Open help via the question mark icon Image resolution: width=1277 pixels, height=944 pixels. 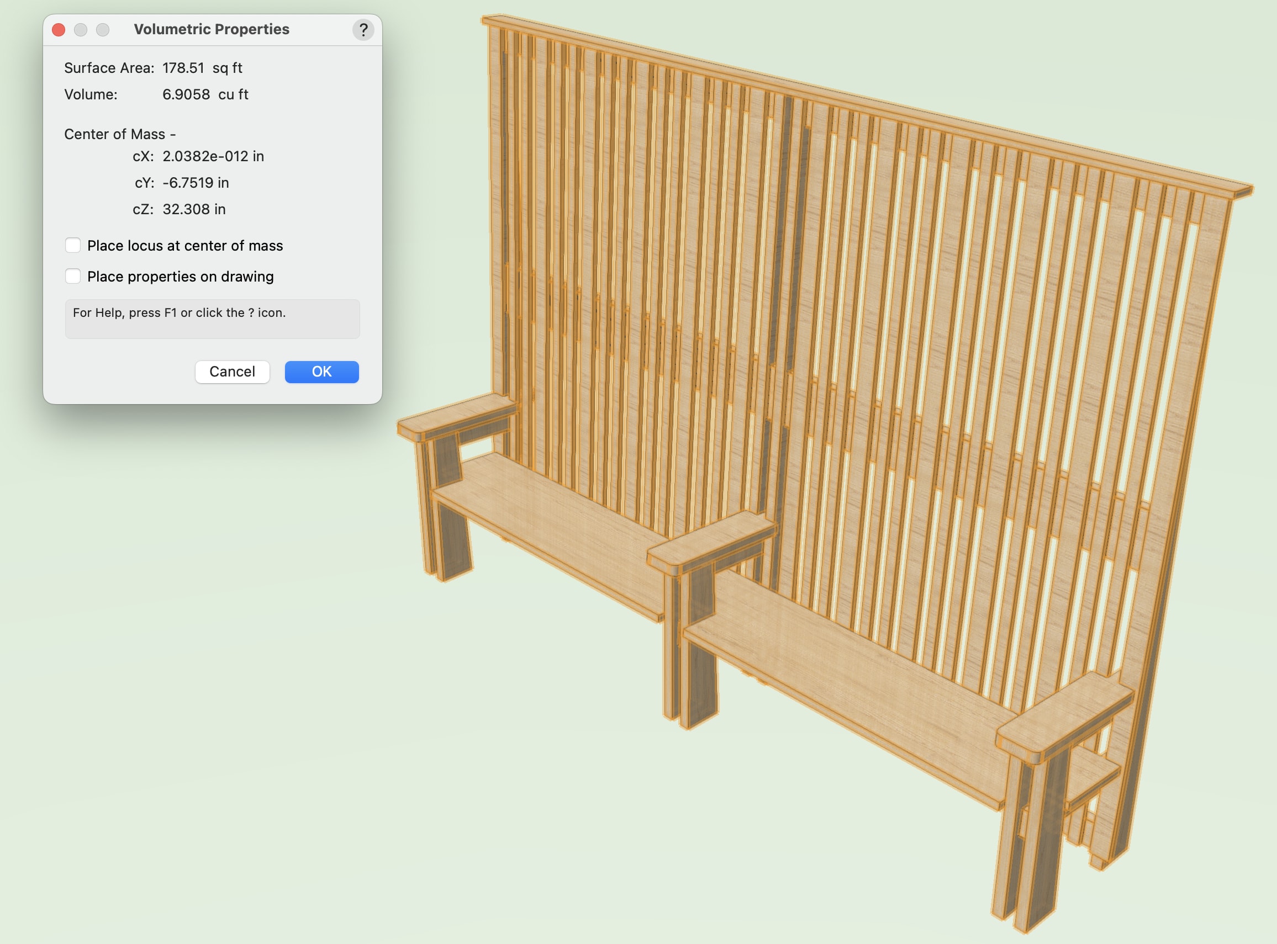click(x=363, y=30)
